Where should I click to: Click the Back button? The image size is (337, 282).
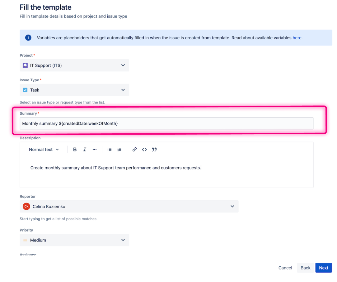click(x=305, y=268)
